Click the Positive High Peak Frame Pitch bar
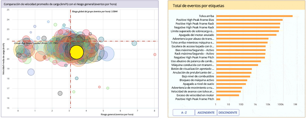 [218, 99]
